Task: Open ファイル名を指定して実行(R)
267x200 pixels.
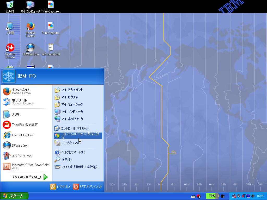Action: coord(78,167)
